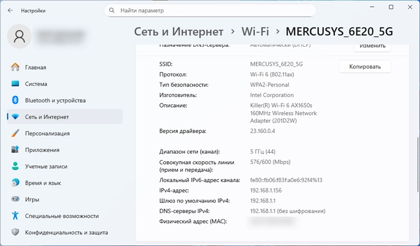Click the Время и язык globe-clock icon
The height and width of the screenshot is (246, 420).
(15, 183)
